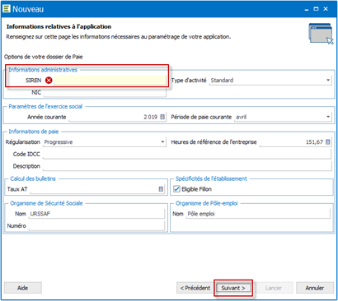This screenshot has width=338, height=301.
Task: Click the Annuler button
Action: 315,288
